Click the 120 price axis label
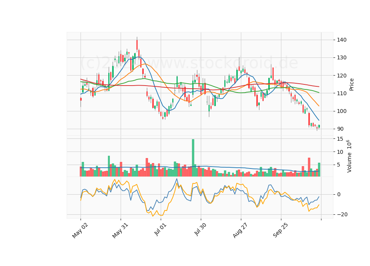The width and height of the screenshot is (370, 266). [342, 76]
